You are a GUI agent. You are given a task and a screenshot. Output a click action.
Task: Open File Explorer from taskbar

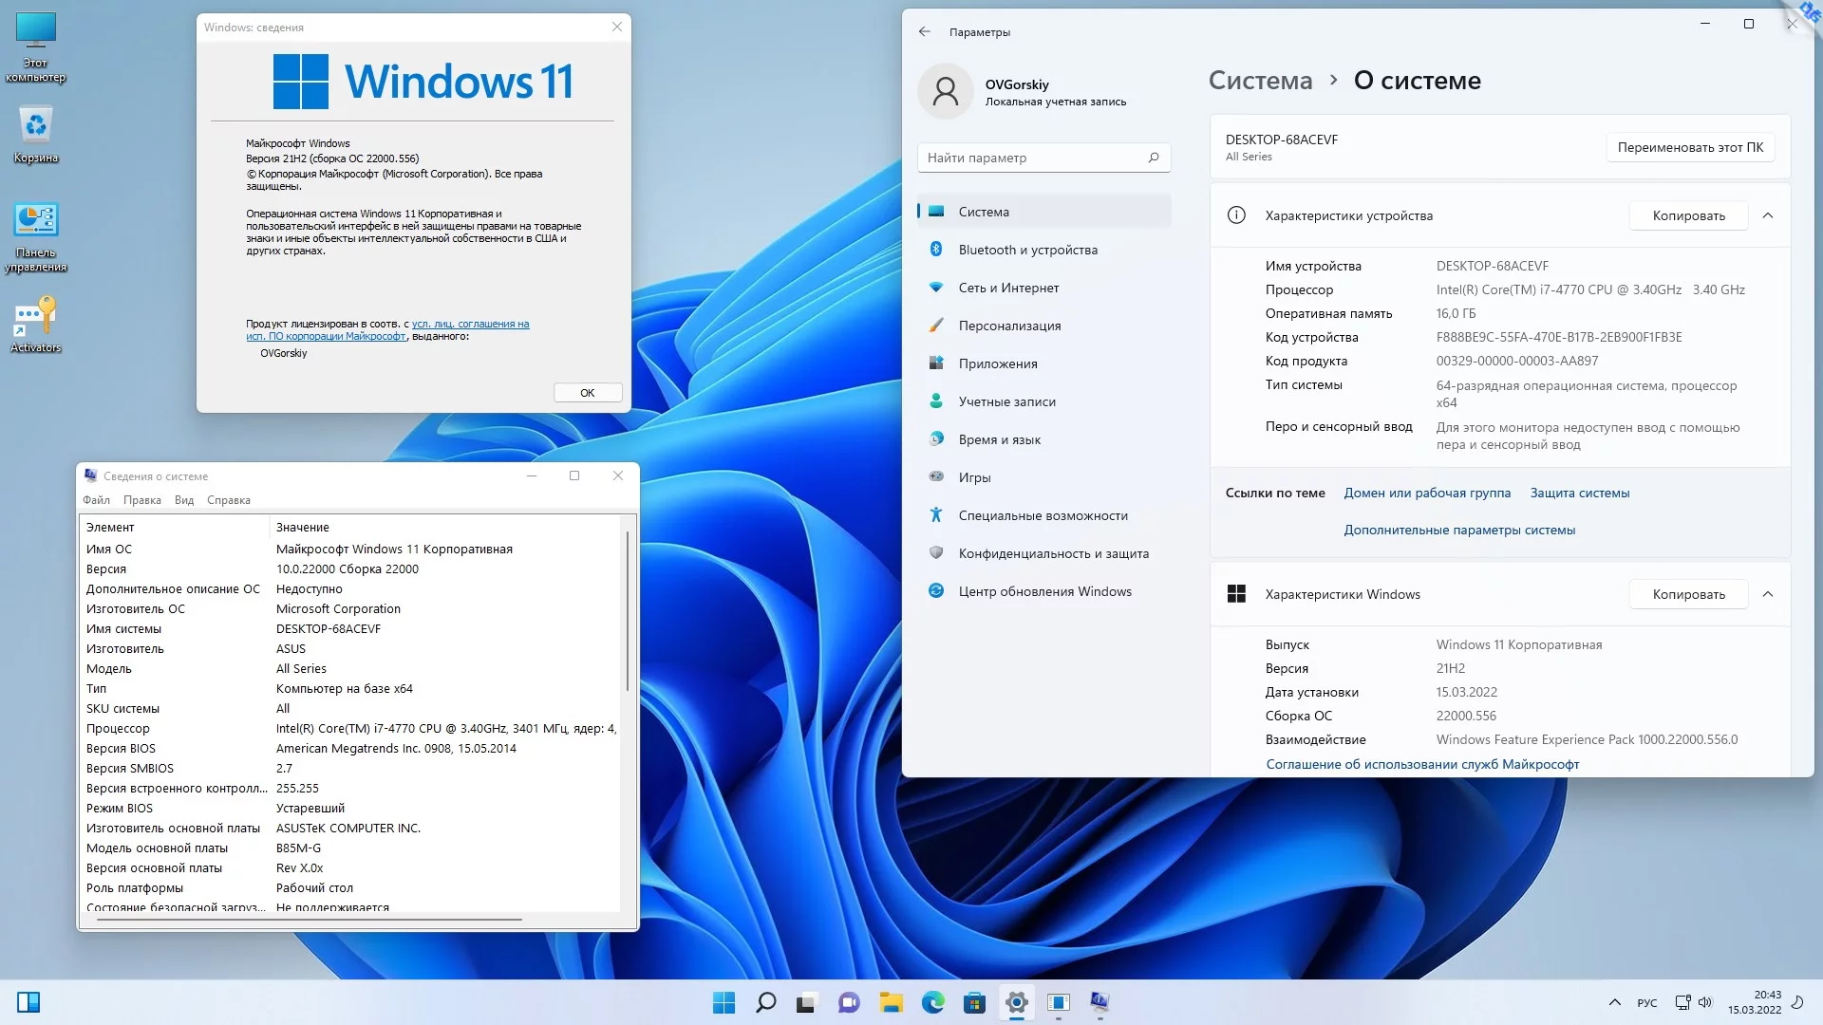pyautogui.click(x=891, y=1002)
